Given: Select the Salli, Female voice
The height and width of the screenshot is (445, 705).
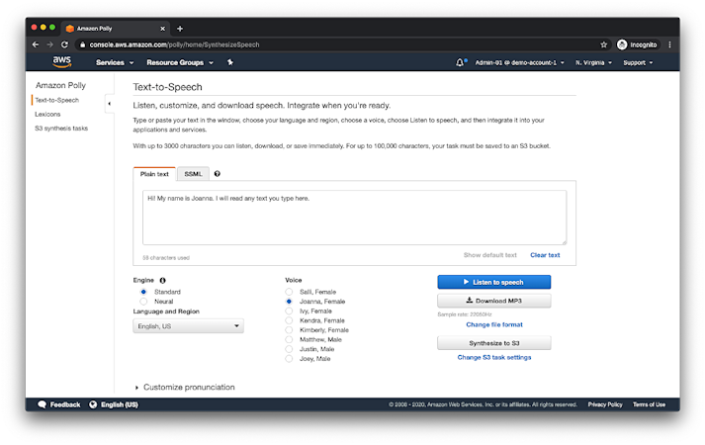Looking at the screenshot, I should click(289, 292).
